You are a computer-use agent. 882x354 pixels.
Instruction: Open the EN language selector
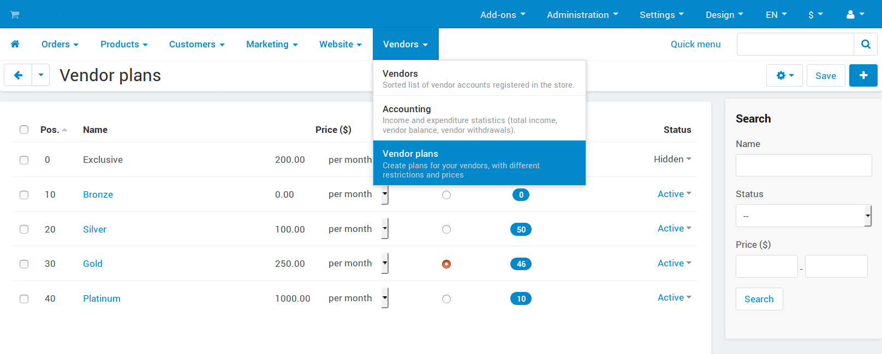[x=776, y=15]
